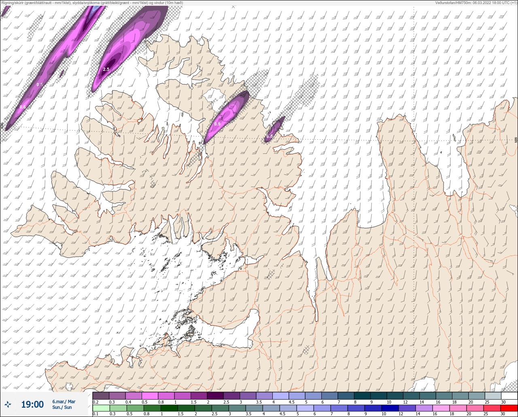This screenshot has width=518, height=417.
Task: Select the medium green 0.5 rain legend swatch
Action: point(135,408)
